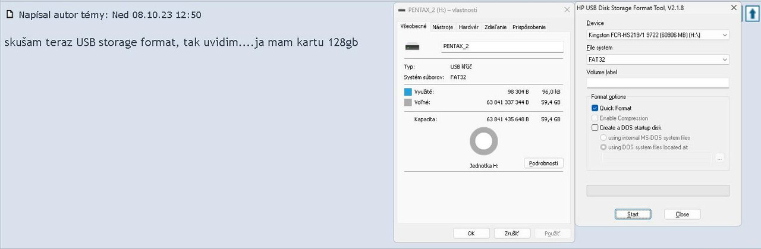This screenshot has height=249, width=761.
Task: Tick the Enable Compression checkbox
Action: 595,118
